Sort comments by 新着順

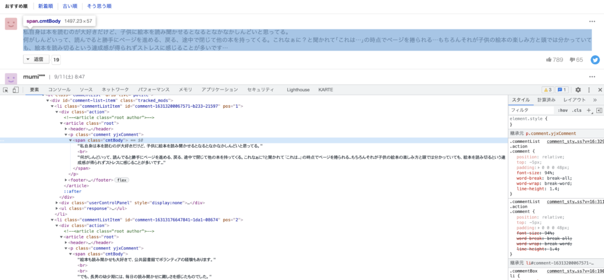click(x=45, y=6)
